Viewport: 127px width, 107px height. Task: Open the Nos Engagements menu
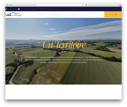(x=56, y=14)
